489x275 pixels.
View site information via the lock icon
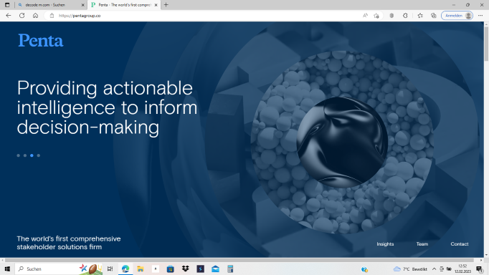click(x=52, y=16)
